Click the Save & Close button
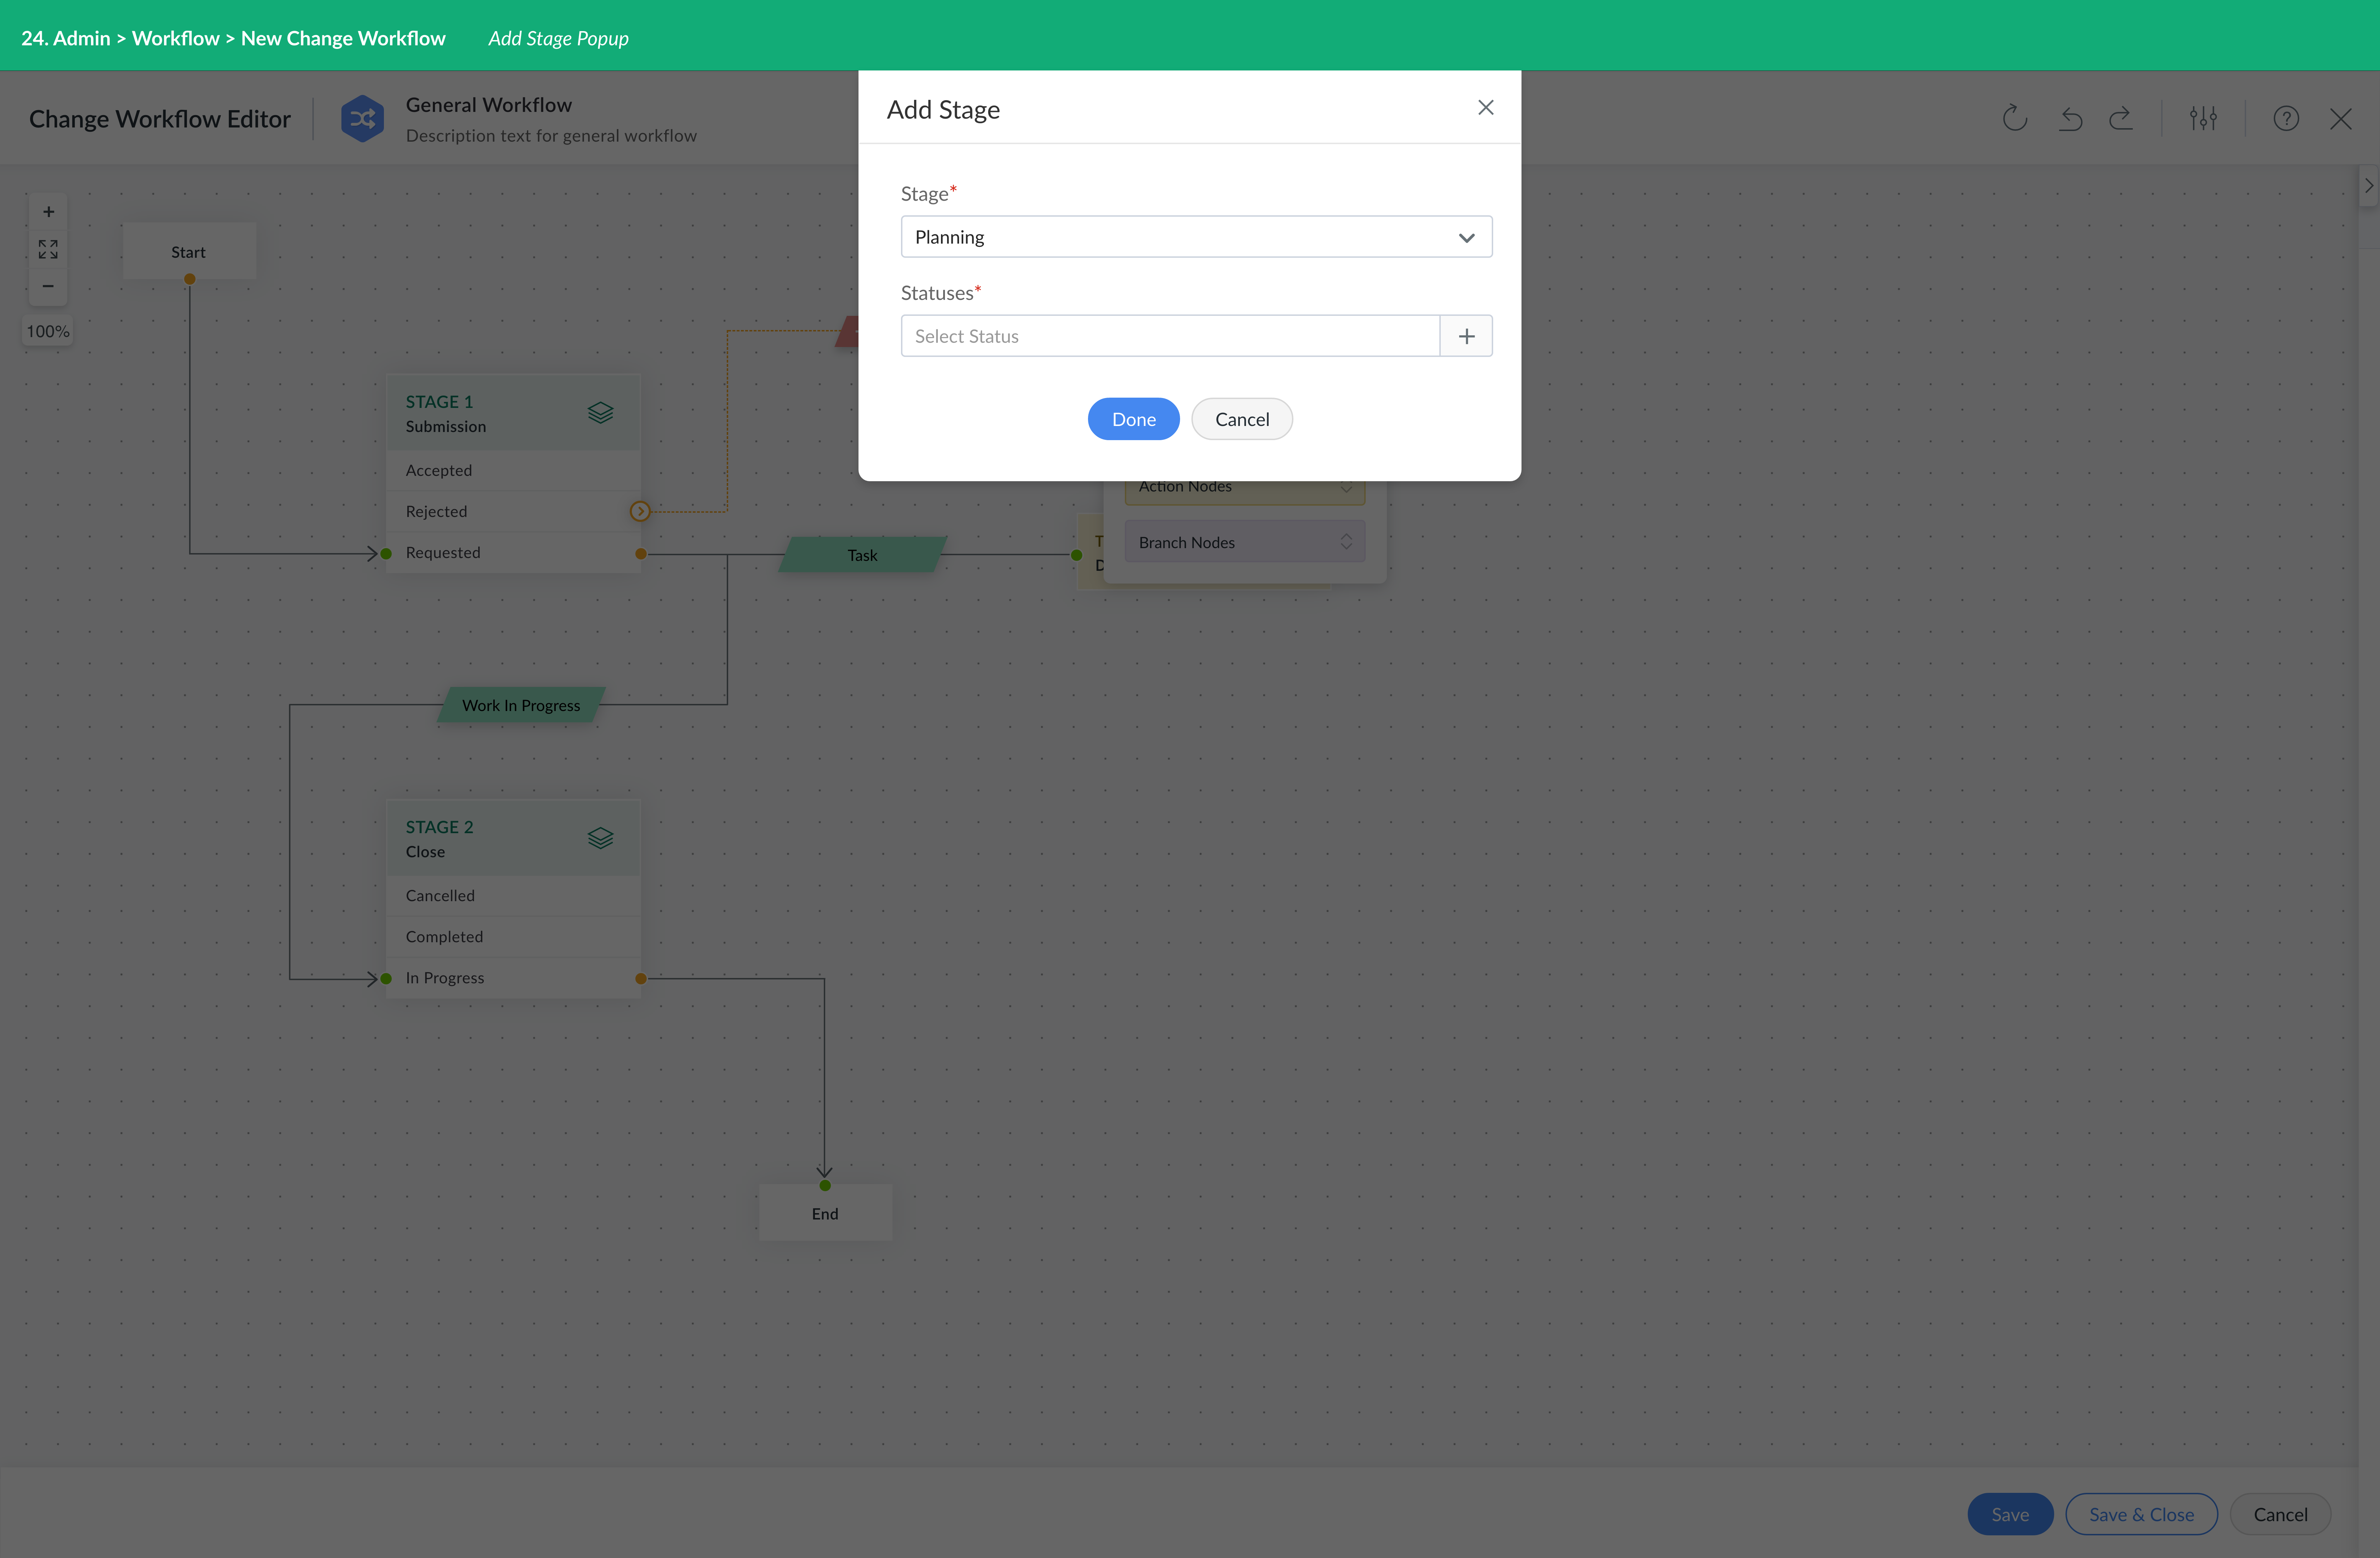The width and height of the screenshot is (2380, 1558). click(2141, 1514)
